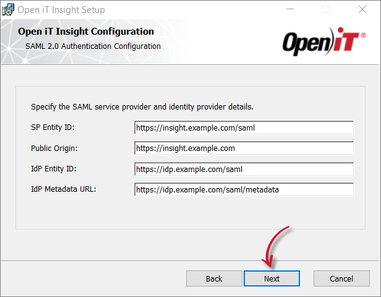Minimize the setup window
381x297 pixels.
click(290, 9)
